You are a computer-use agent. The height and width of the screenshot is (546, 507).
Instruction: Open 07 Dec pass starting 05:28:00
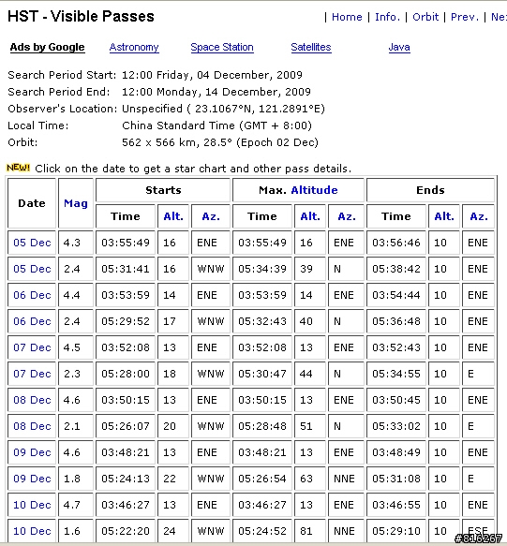click(x=32, y=374)
